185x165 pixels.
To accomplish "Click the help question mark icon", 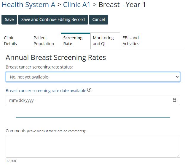I will [x=89, y=90].
